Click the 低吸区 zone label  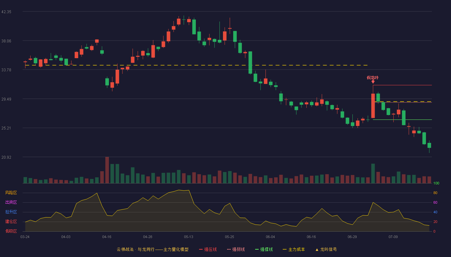[11, 231]
